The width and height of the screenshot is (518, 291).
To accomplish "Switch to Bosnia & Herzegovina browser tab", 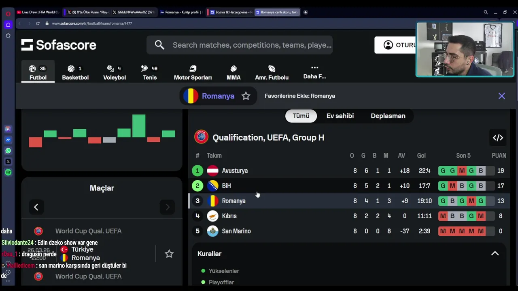I will pos(230,12).
